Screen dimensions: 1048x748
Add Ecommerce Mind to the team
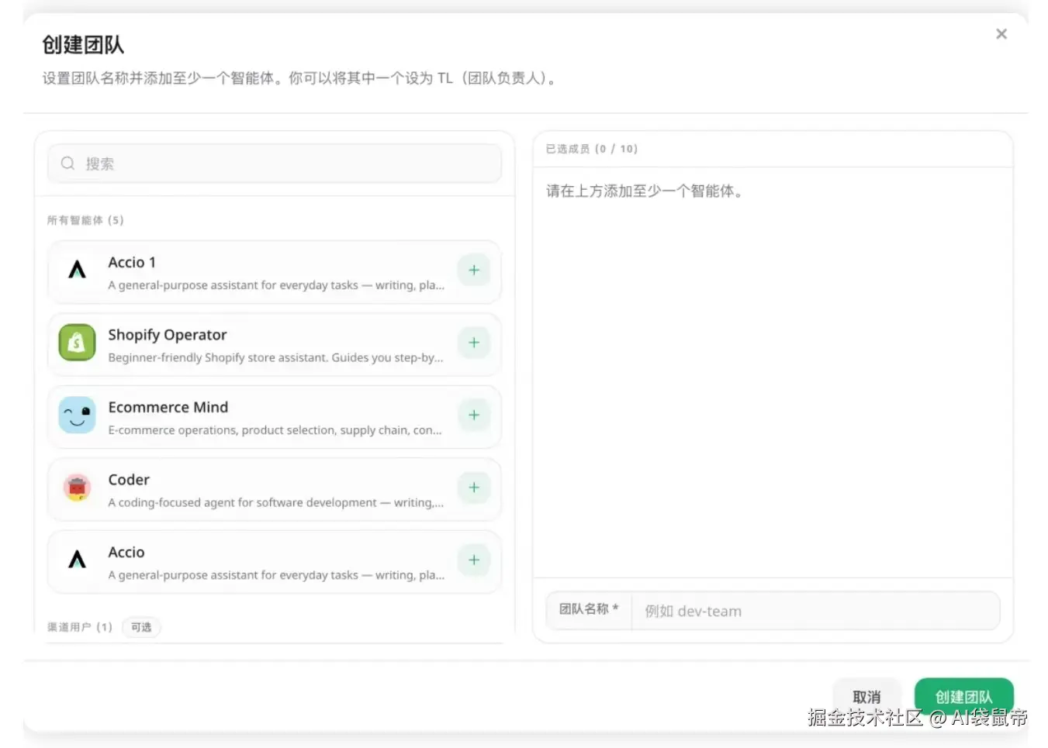tap(474, 415)
